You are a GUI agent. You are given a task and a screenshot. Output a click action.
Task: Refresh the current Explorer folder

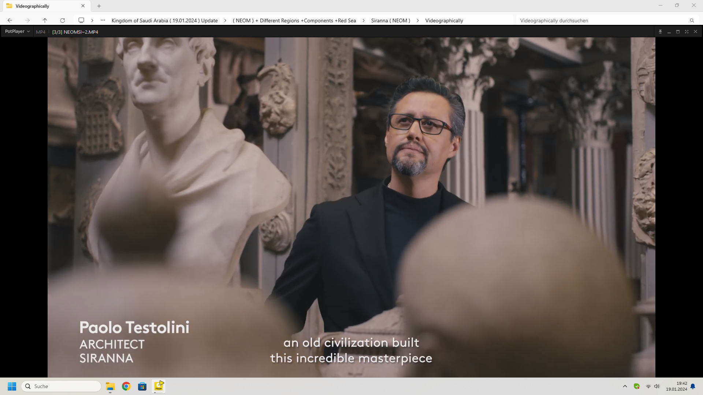pos(63,20)
